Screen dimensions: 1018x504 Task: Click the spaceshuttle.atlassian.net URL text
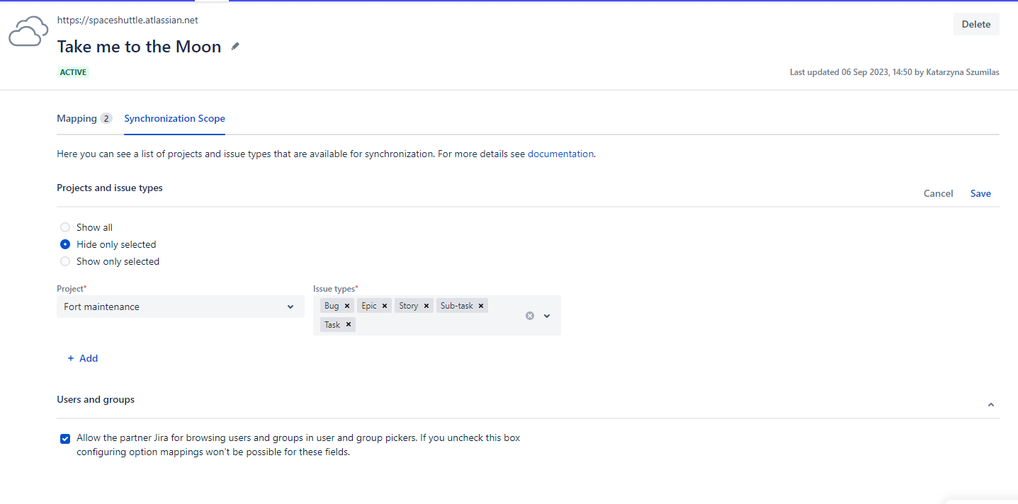click(128, 20)
